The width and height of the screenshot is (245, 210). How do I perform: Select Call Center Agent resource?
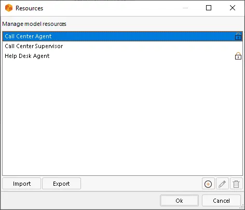[122, 36]
